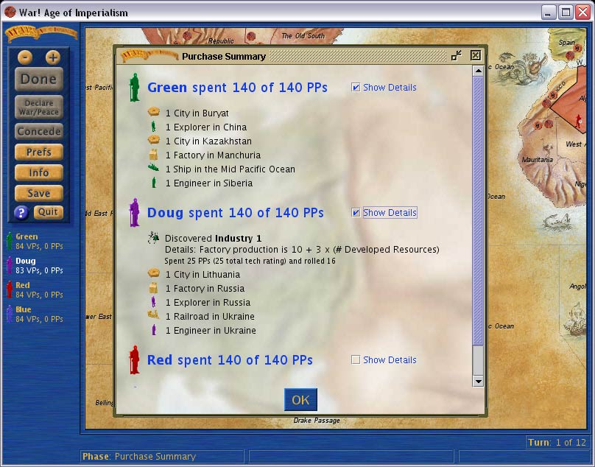595x467 pixels.
Task: Click the zoom in plus button
Action: pyautogui.click(x=52, y=57)
